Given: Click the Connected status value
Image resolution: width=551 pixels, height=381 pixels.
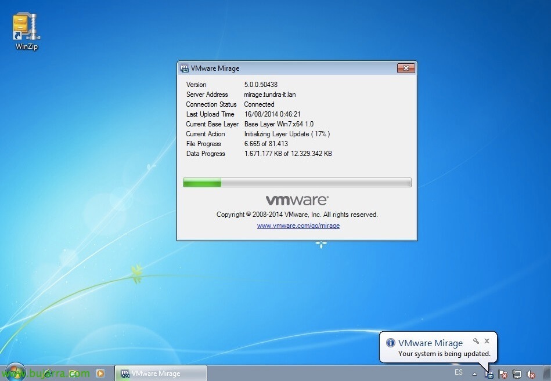Looking at the screenshot, I should click(x=259, y=104).
